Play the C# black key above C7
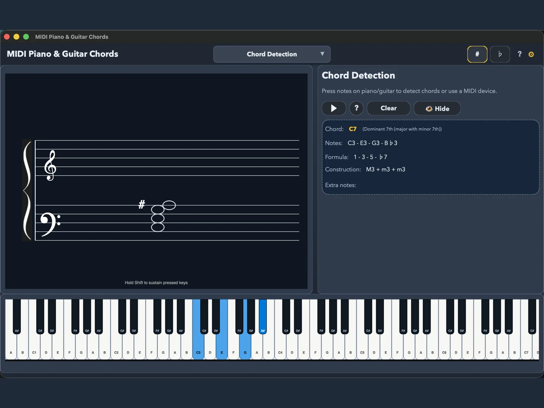Image resolution: width=544 pixels, height=408 pixels. [x=532, y=317]
